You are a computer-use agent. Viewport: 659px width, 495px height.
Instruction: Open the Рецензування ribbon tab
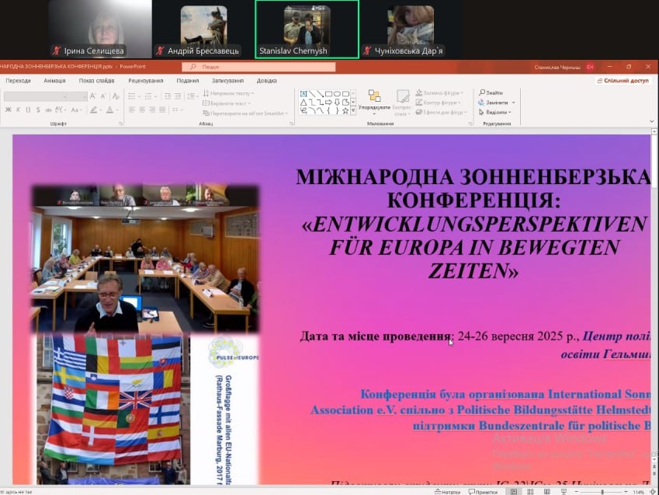[146, 80]
